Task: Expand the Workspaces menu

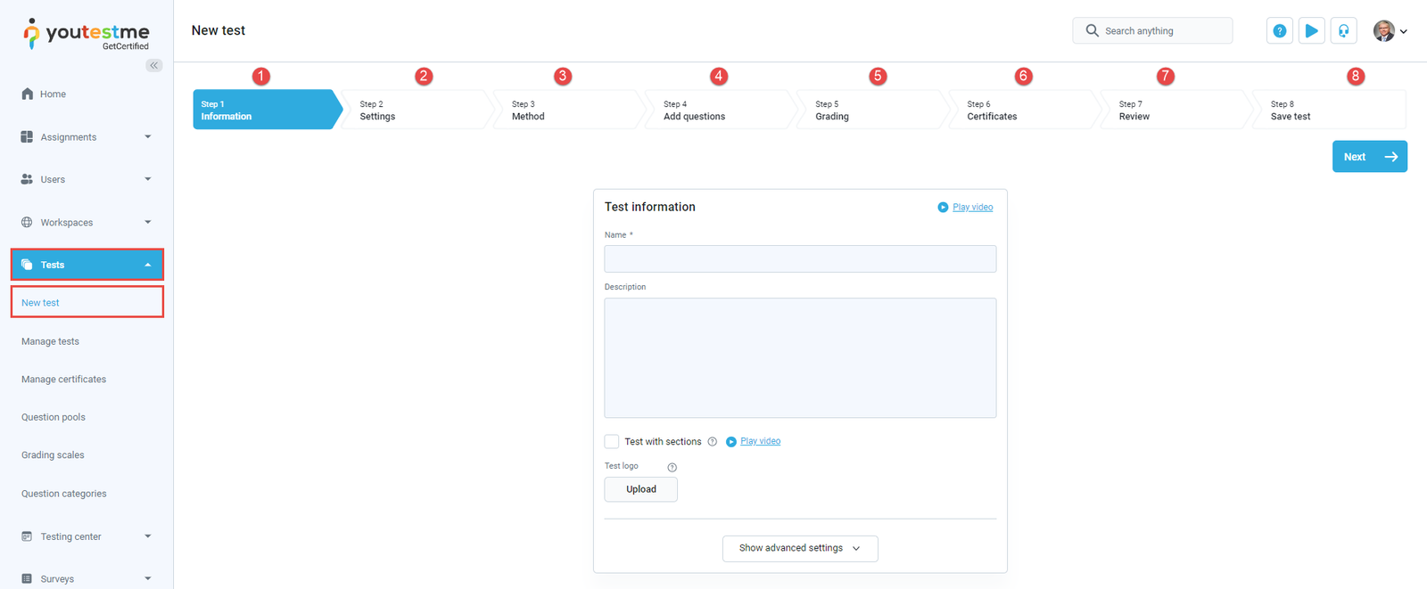Action: [x=86, y=223]
